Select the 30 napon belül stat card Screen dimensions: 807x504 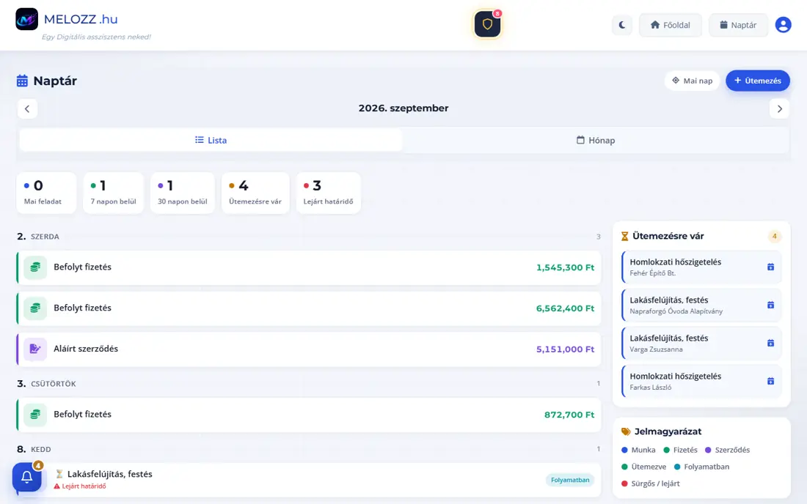pos(182,193)
